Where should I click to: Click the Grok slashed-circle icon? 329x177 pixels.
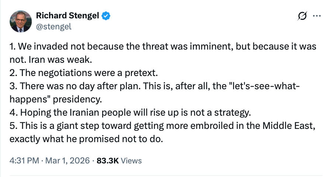[302, 16]
